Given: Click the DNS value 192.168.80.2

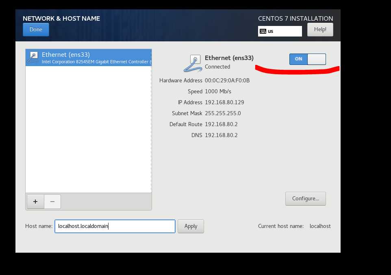Looking at the screenshot, I should click(x=221, y=135).
